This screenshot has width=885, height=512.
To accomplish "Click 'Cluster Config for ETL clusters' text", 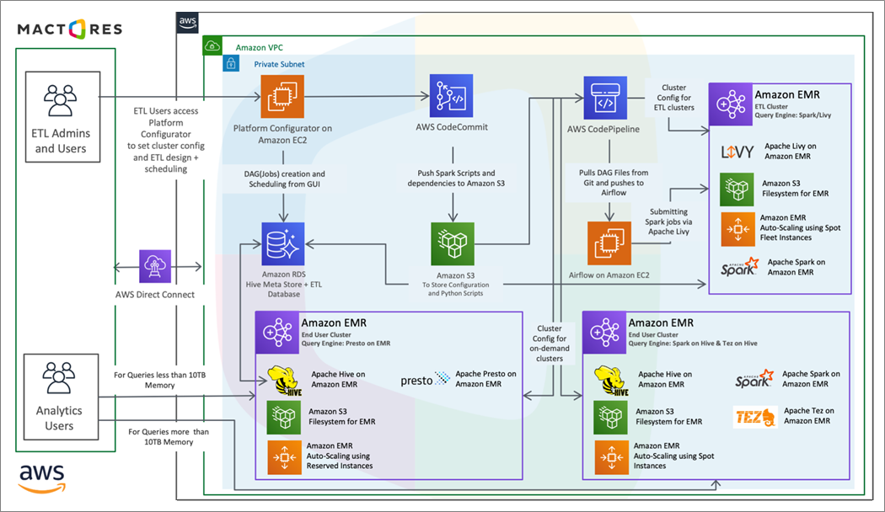I will (674, 98).
